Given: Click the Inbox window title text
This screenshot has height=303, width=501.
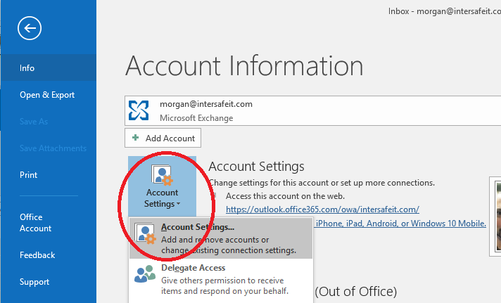Looking at the screenshot, I should [445, 11].
